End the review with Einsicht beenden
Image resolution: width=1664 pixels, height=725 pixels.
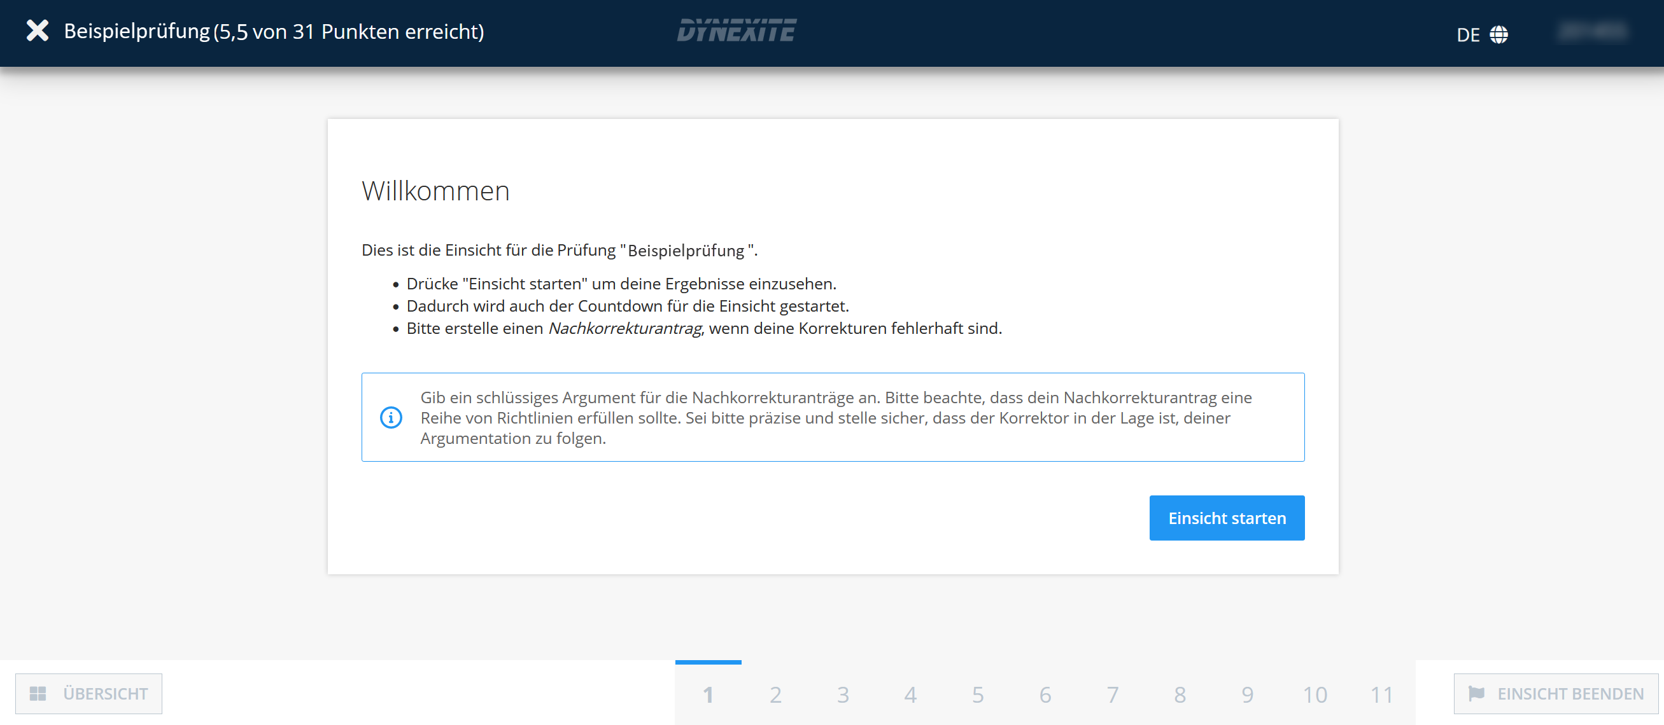pos(1556,693)
